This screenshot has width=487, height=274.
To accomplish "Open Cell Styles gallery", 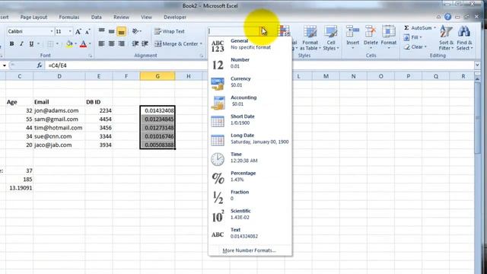I will pyautogui.click(x=331, y=38).
